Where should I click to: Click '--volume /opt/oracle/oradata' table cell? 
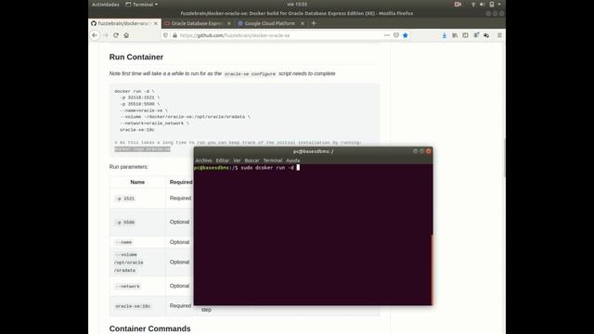coord(137,262)
